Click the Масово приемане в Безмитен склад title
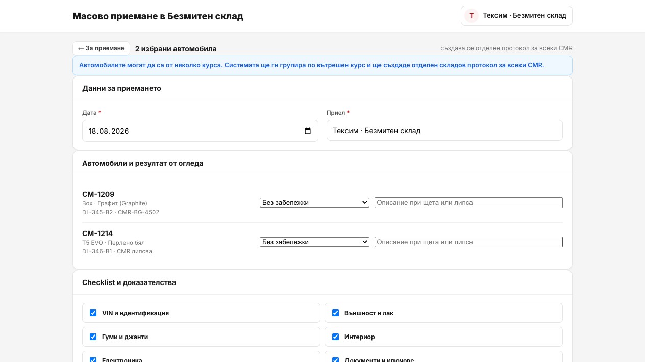The width and height of the screenshot is (645, 362). coord(158,16)
